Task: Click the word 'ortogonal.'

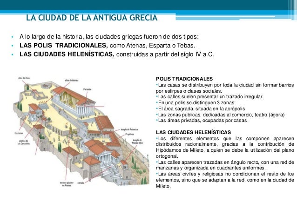Action: point(167,156)
